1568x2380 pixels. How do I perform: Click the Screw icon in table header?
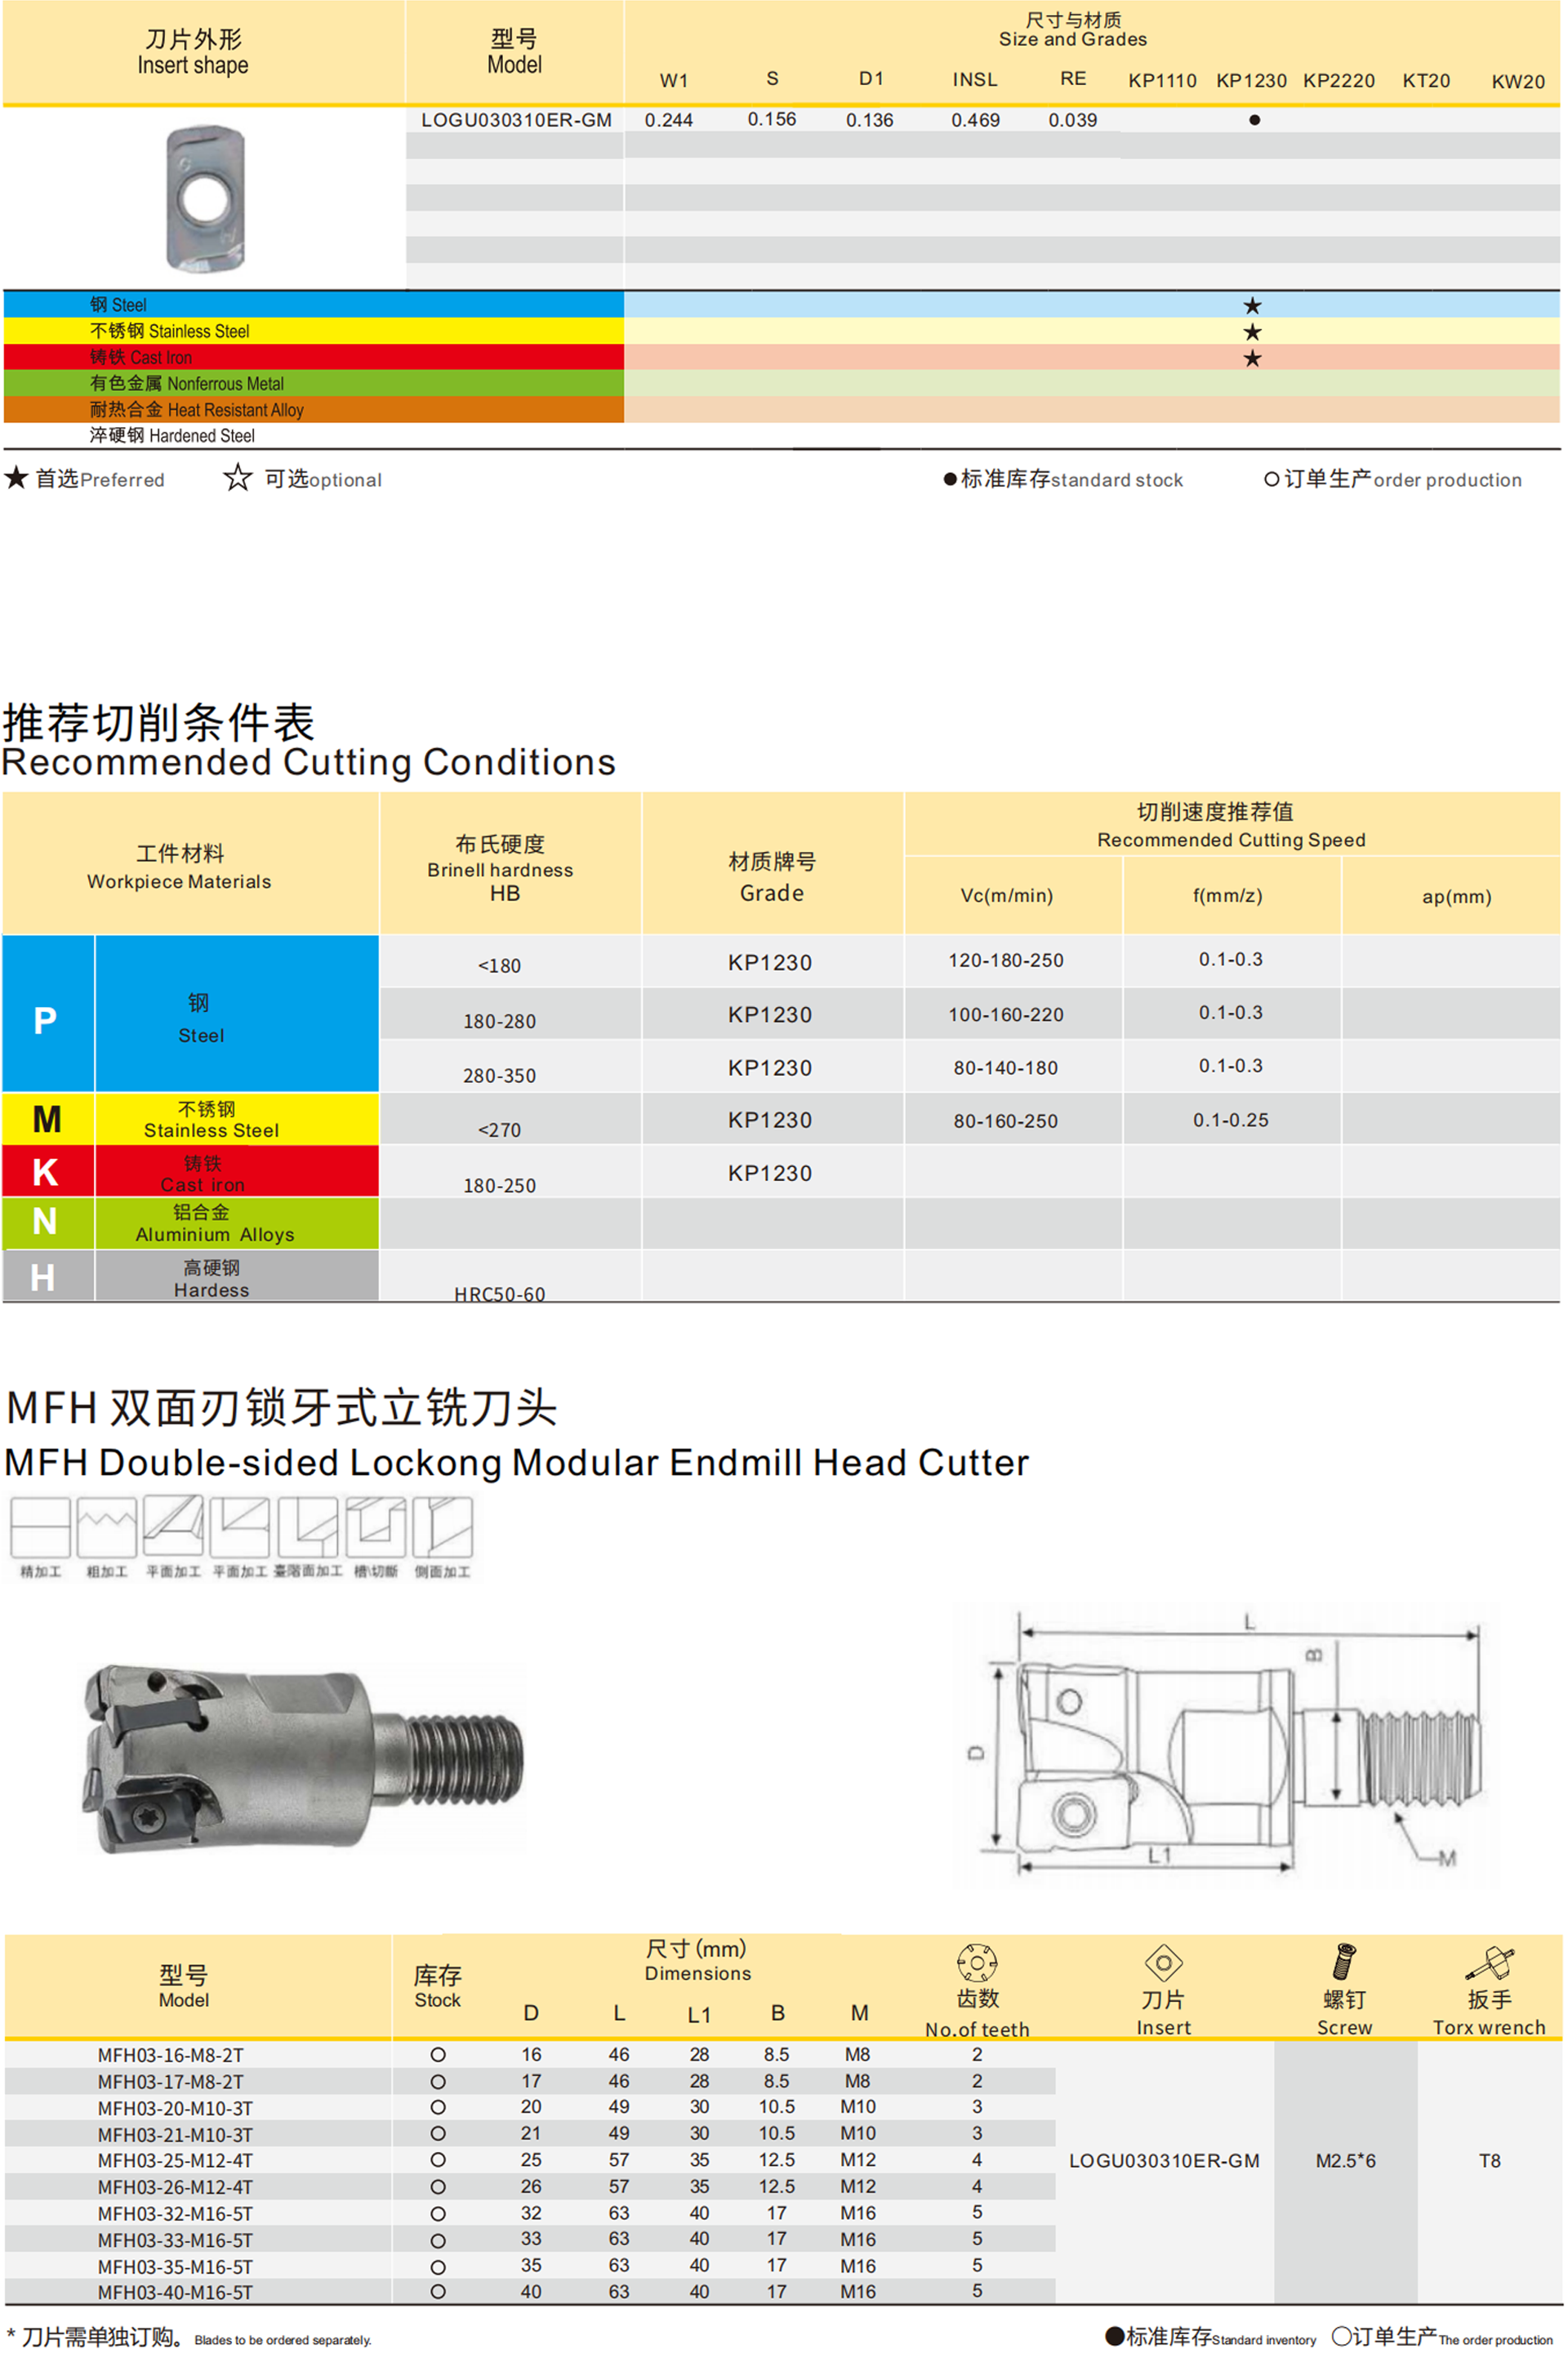(1344, 1962)
